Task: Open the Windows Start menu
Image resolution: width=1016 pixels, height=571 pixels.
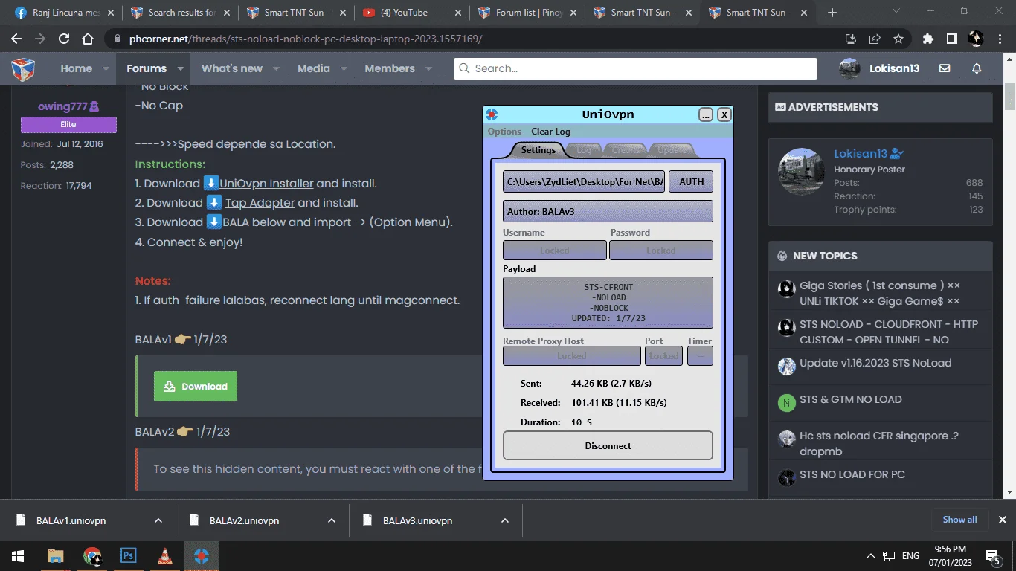Action: click(17, 556)
